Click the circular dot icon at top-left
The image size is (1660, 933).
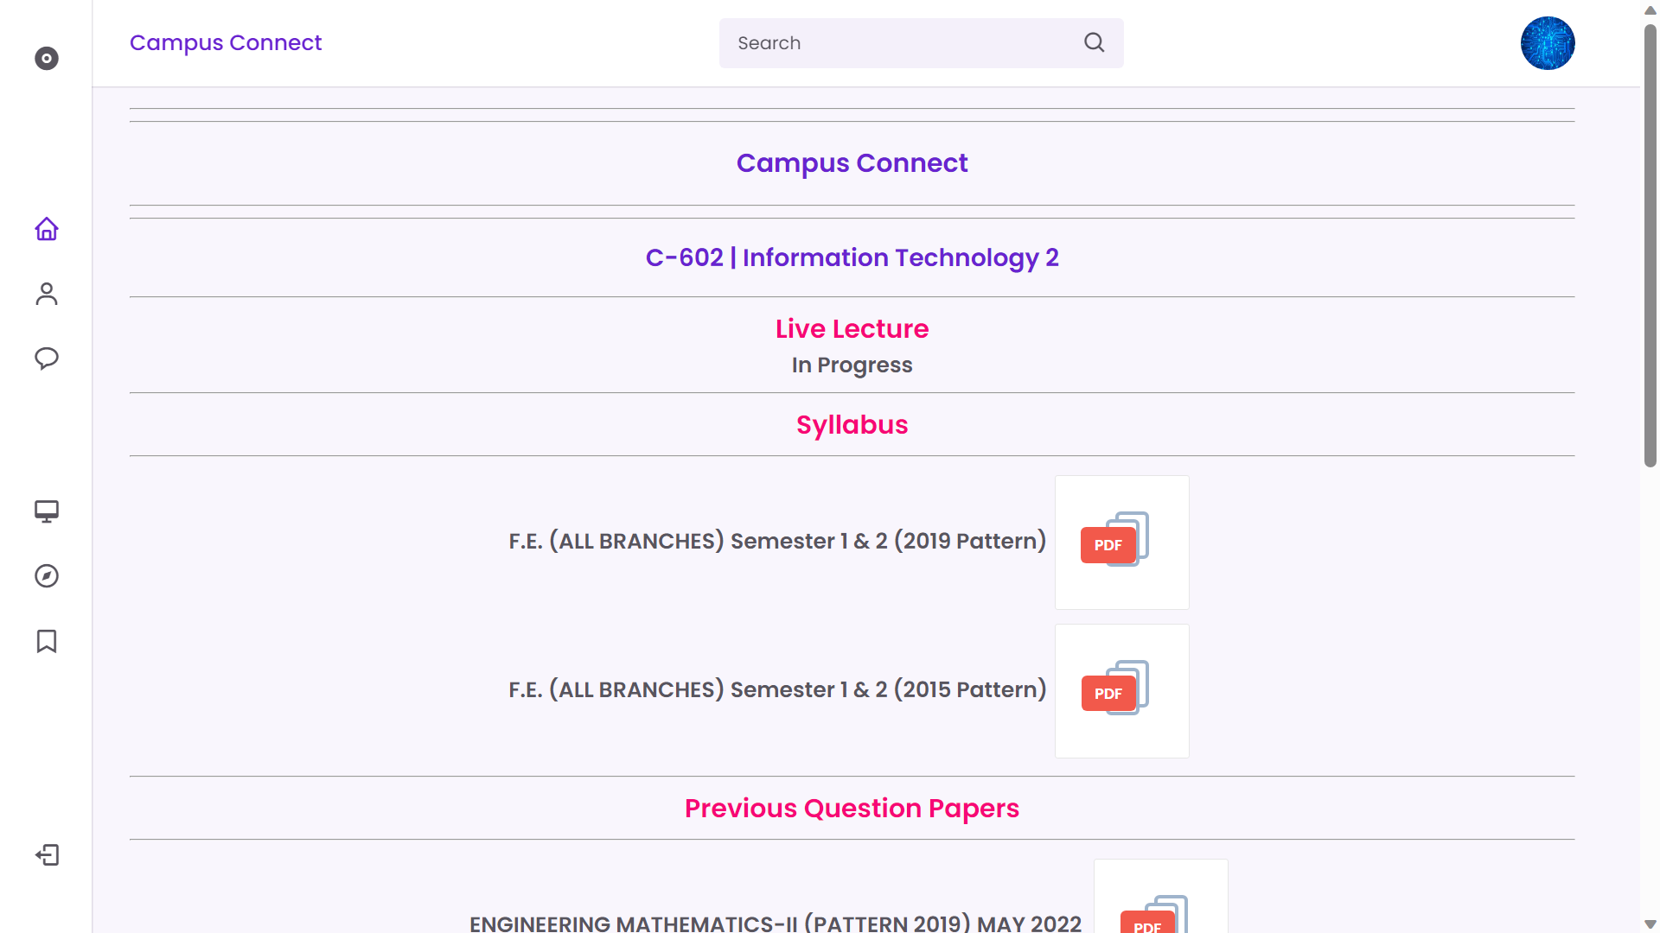(x=47, y=59)
